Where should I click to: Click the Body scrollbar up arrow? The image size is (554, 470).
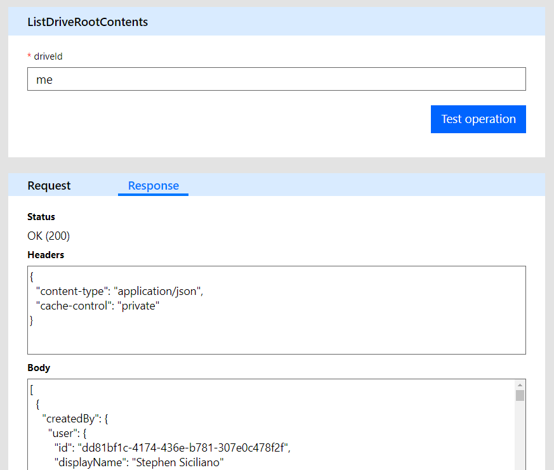pos(520,385)
